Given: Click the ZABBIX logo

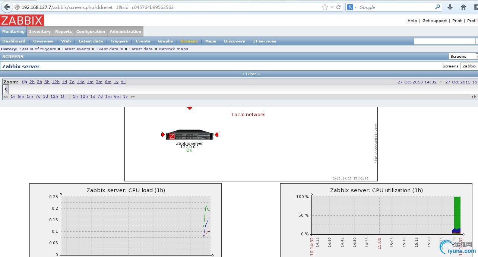Looking at the screenshot, I should point(22,20).
